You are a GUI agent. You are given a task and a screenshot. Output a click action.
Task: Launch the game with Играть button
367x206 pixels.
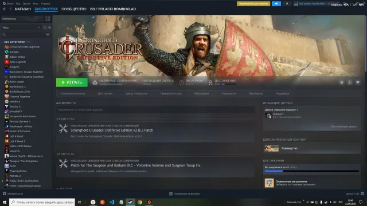coord(72,82)
